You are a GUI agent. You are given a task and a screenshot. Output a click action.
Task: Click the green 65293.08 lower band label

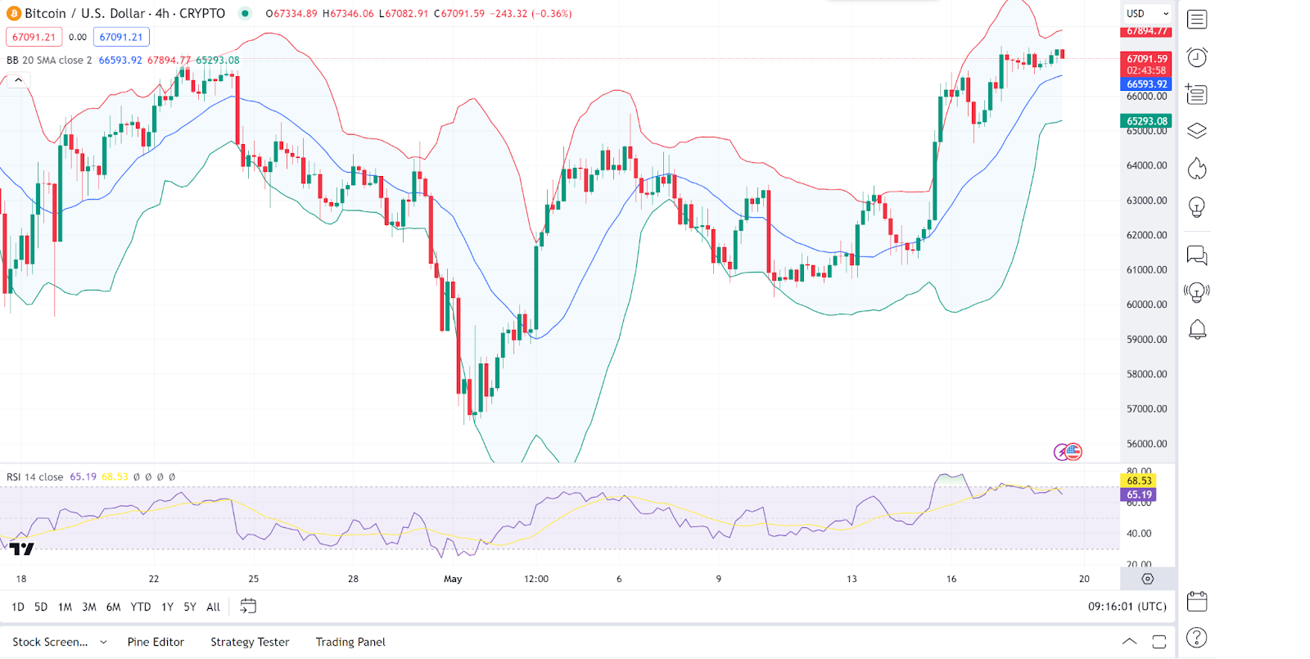(x=1147, y=121)
